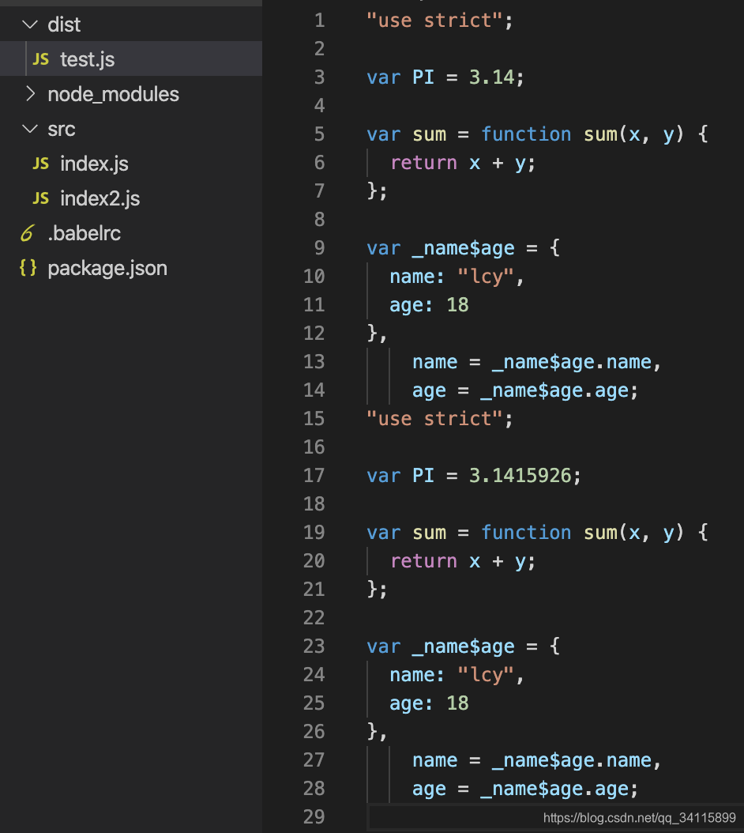Click the number 18 on line 11
This screenshot has width=744, height=833.
pos(458,305)
